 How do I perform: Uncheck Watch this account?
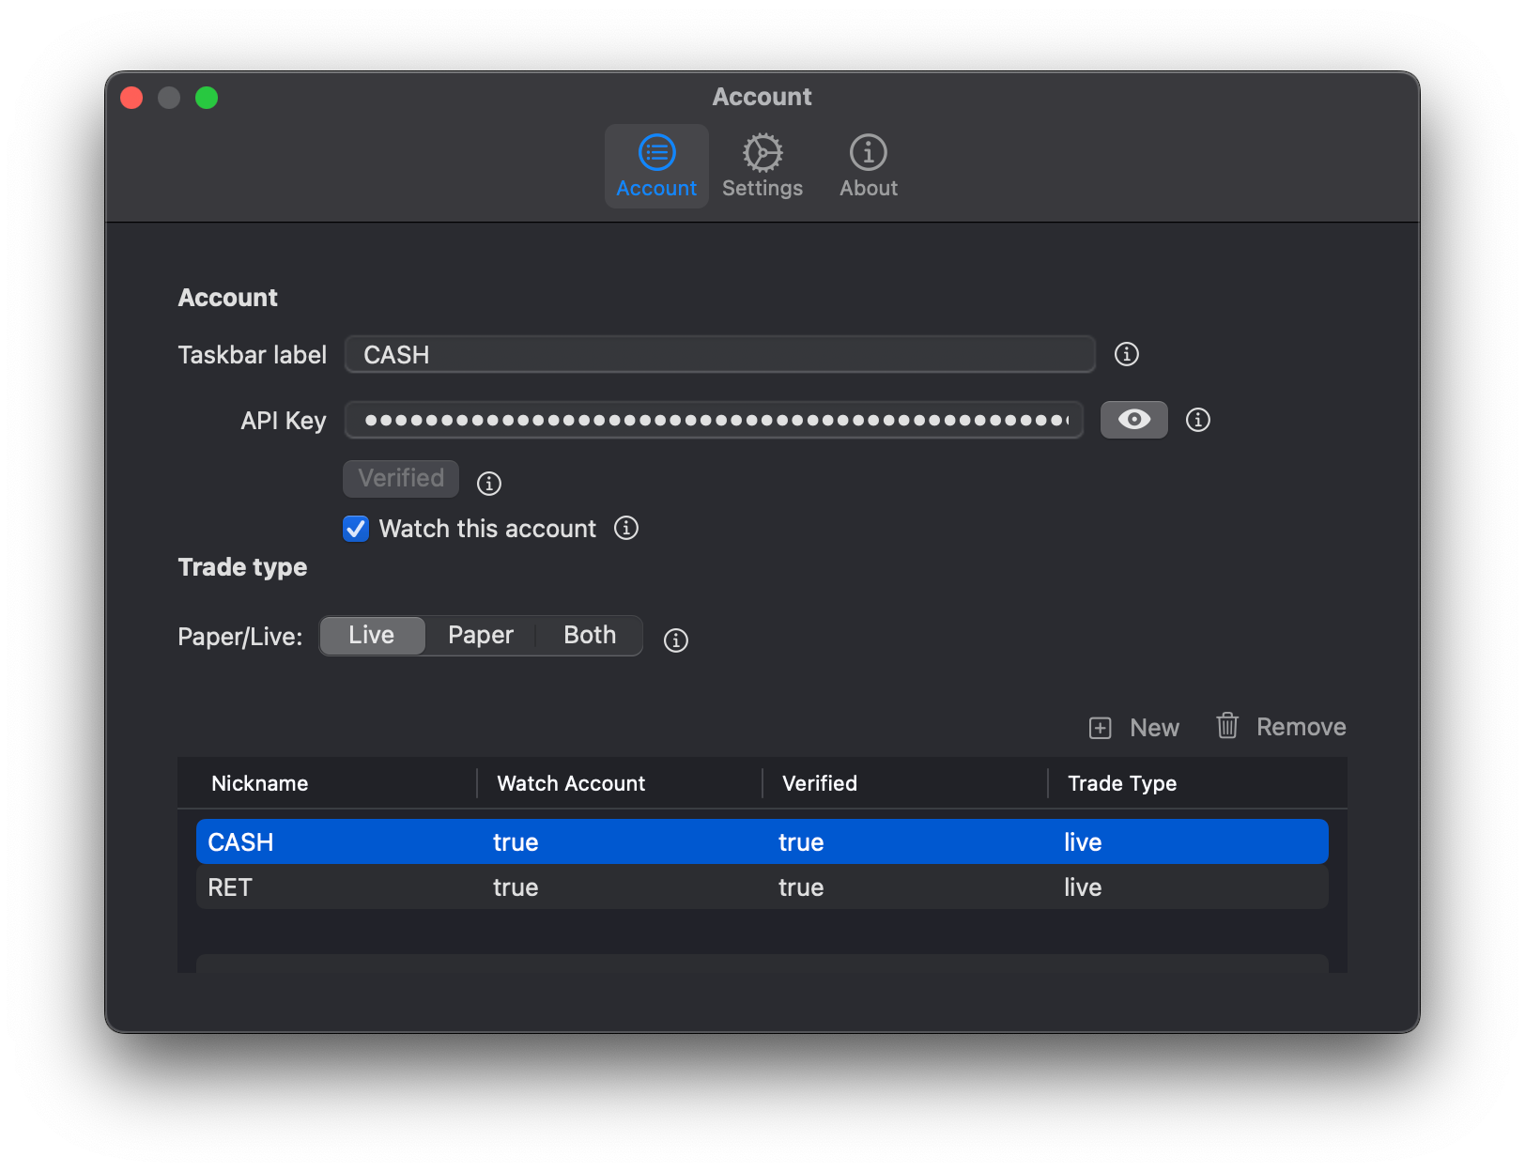355,529
